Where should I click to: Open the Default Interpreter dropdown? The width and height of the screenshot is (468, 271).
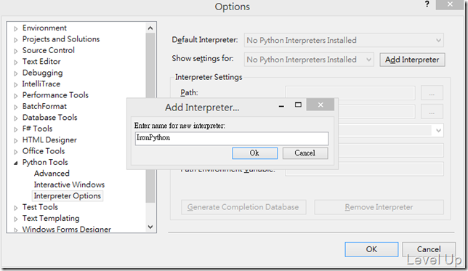click(x=344, y=40)
